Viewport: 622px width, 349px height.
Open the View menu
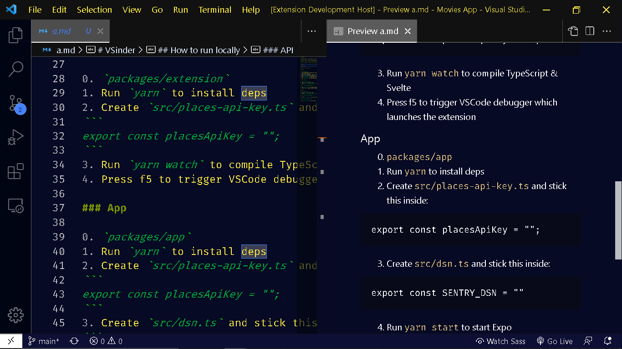[x=132, y=10]
